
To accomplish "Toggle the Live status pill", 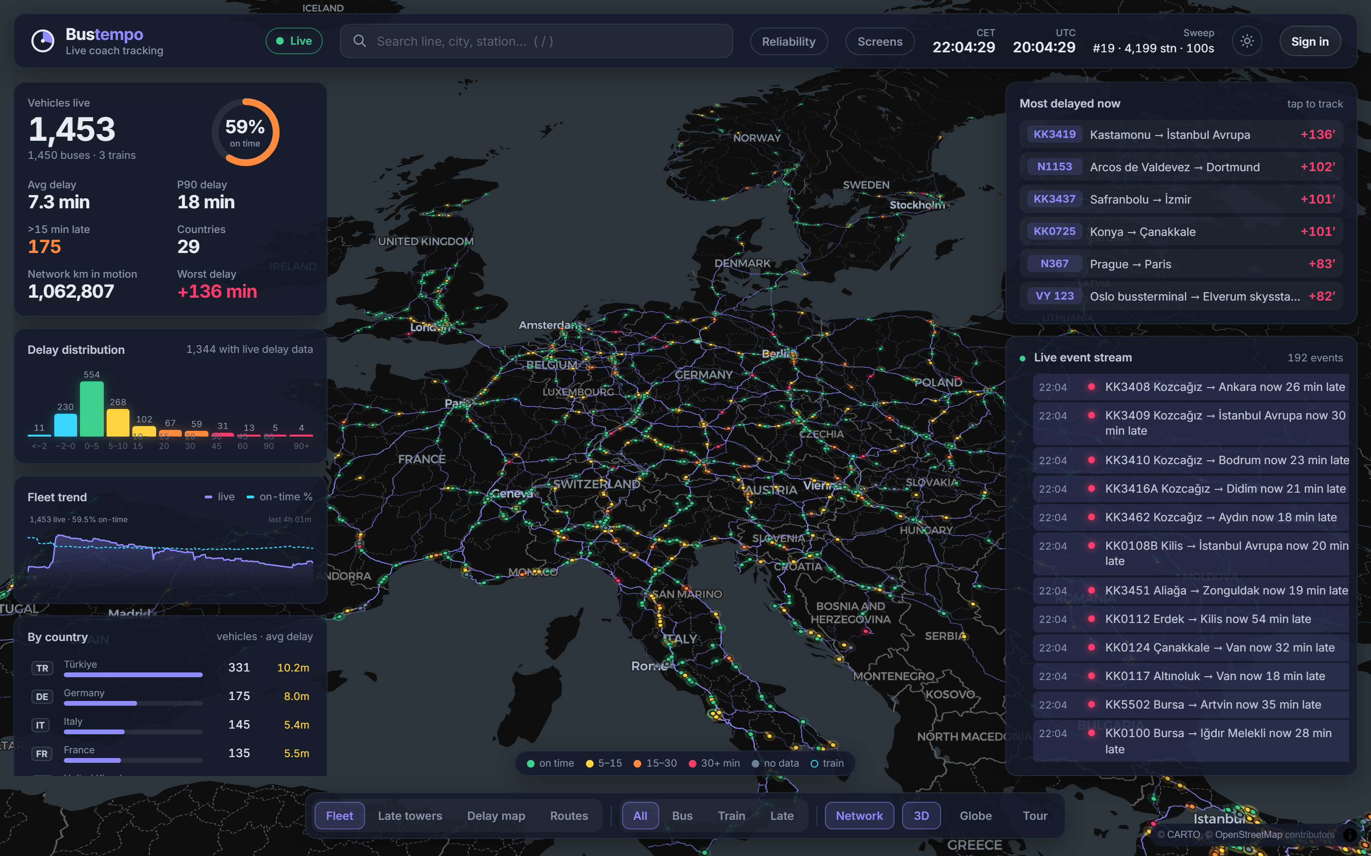I will [x=294, y=41].
